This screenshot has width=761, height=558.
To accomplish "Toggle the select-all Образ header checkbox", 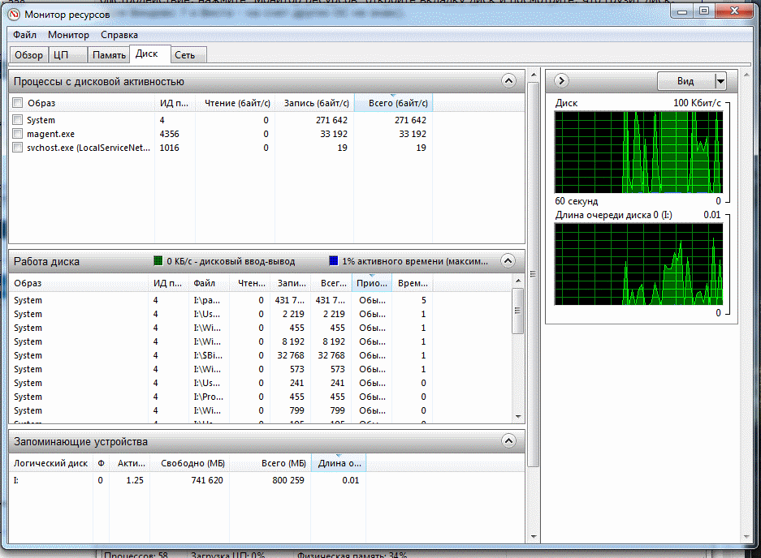I will point(18,103).
